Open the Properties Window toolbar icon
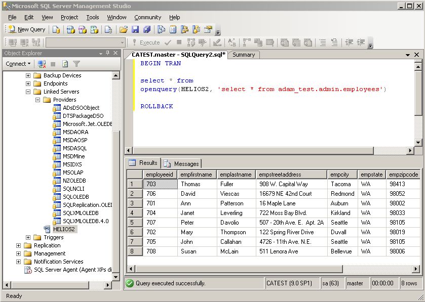This screenshot has width=425, height=302. point(208,29)
